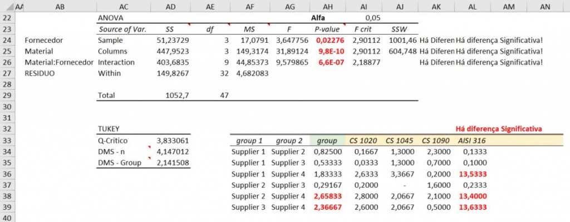This screenshot has height=222, width=570.
Task: Select column header AD
Action: point(170,7)
